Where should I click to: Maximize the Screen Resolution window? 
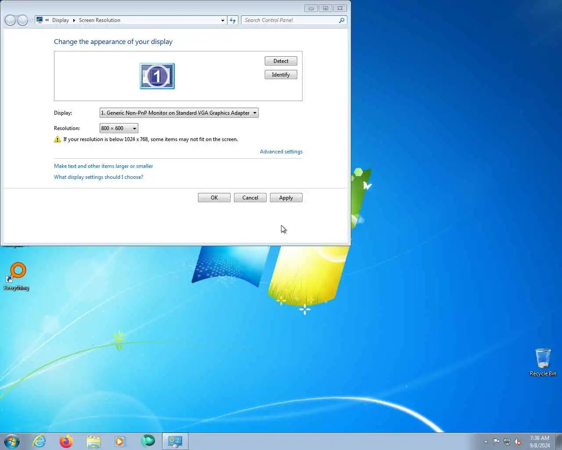coord(325,8)
